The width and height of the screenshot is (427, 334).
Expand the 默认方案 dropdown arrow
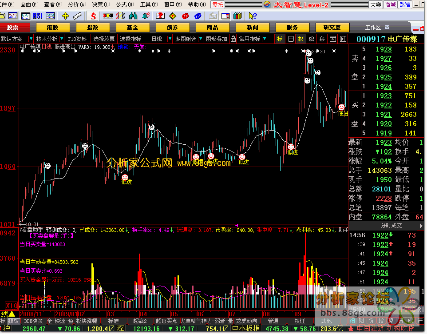point(31,39)
